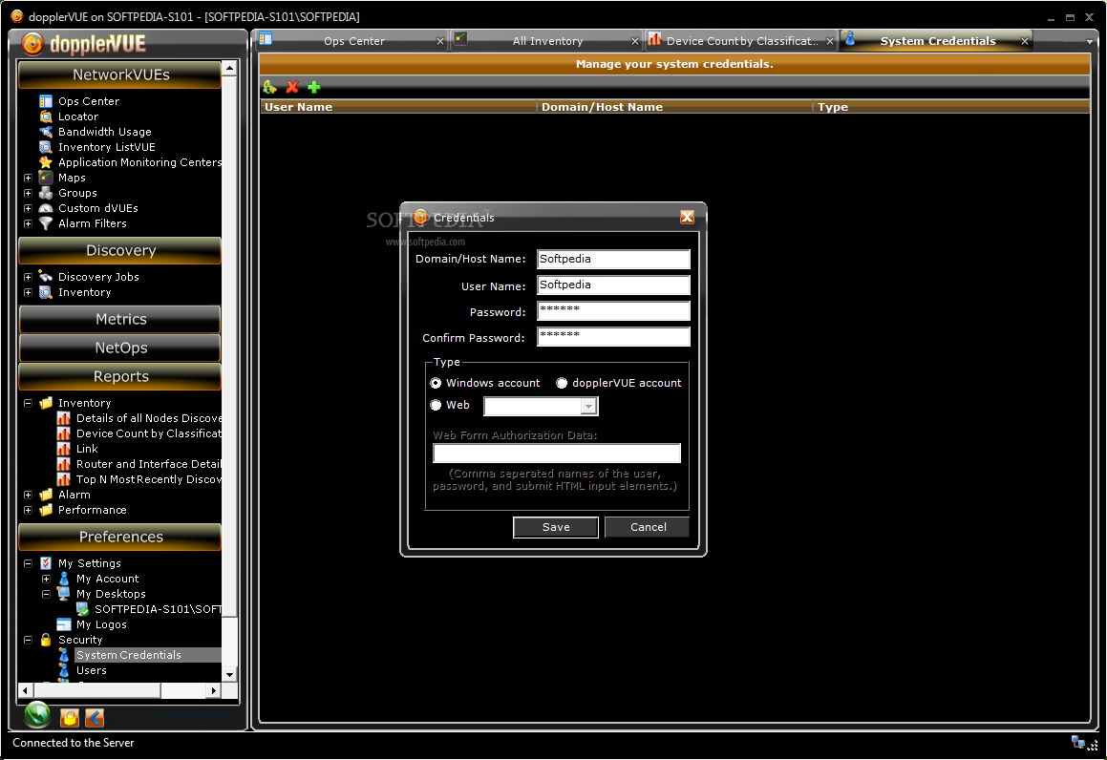The height and width of the screenshot is (760, 1107).
Task: Collapse the Security tree node
Action: click(29, 640)
